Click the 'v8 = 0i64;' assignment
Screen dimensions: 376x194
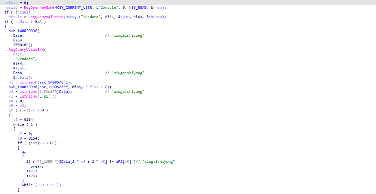point(29,138)
